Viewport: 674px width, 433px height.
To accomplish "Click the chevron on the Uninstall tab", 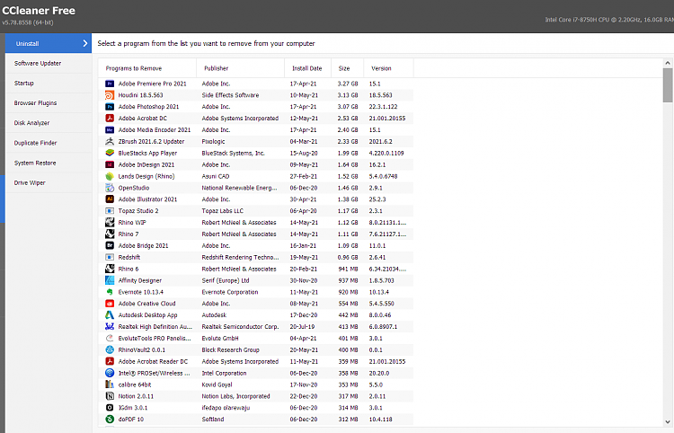I will (x=85, y=43).
